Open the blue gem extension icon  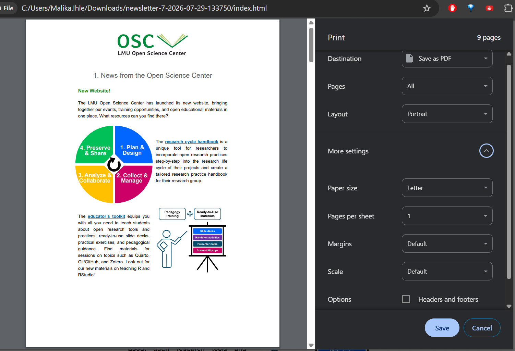tap(471, 8)
